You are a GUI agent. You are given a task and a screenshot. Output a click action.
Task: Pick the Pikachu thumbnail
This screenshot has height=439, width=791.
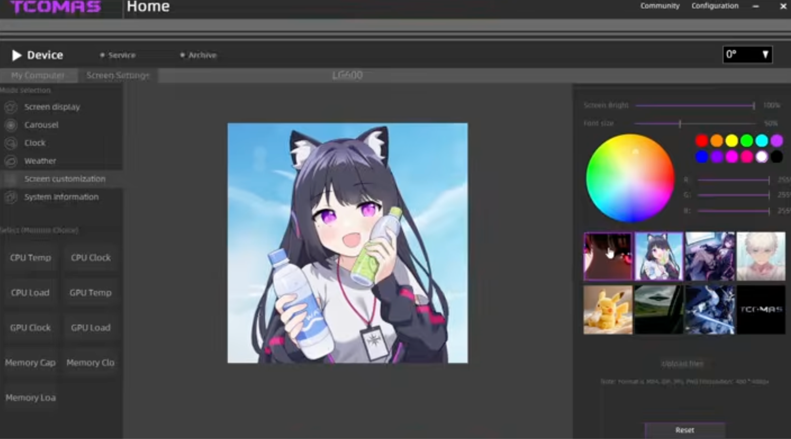pos(608,310)
